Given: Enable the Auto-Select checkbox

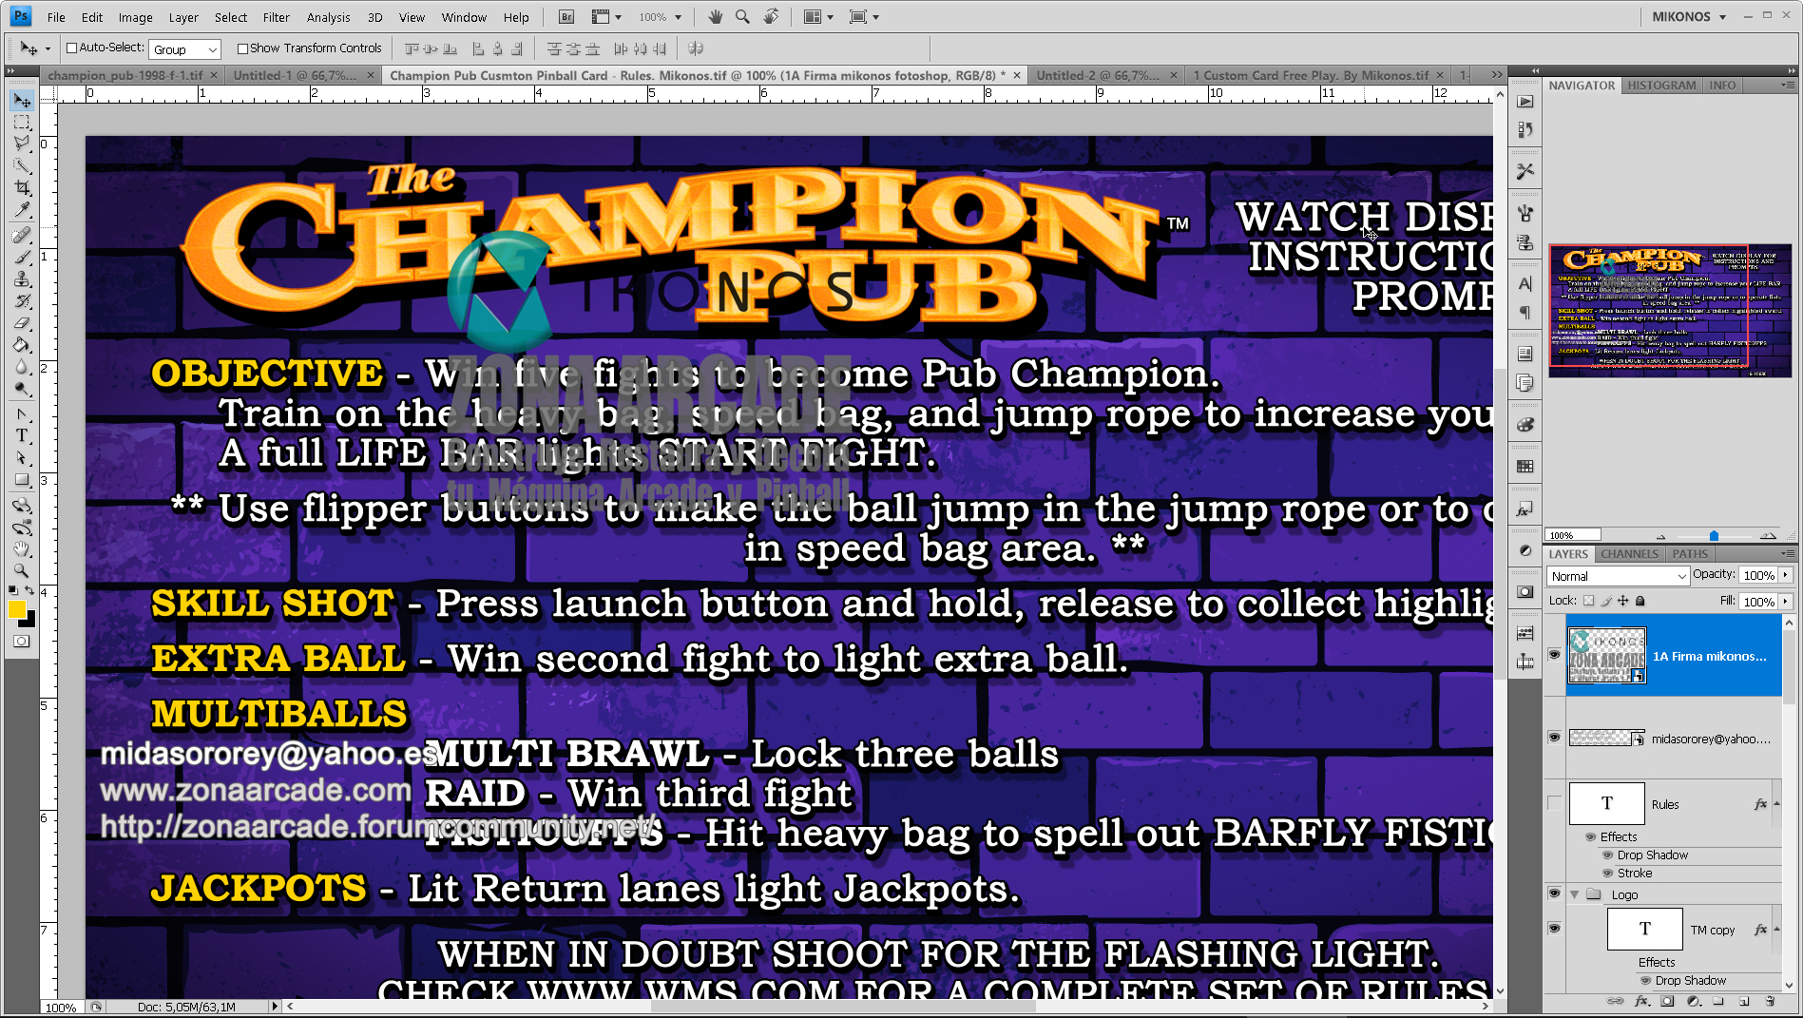Looking at the screenshot, I should (x=72, y=48).
